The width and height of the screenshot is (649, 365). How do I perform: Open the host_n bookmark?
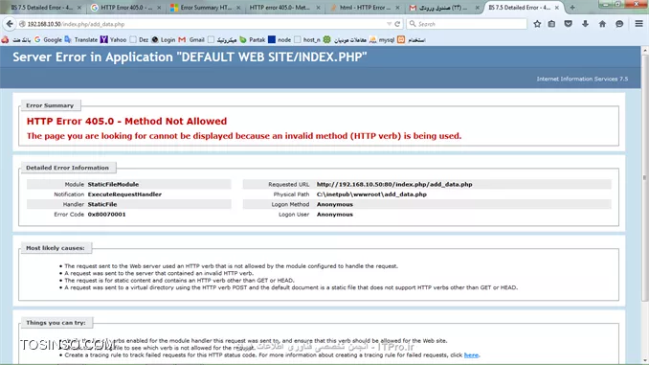[x=307, y=40]
